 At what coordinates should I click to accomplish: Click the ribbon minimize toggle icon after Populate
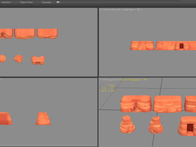(58, 2)
